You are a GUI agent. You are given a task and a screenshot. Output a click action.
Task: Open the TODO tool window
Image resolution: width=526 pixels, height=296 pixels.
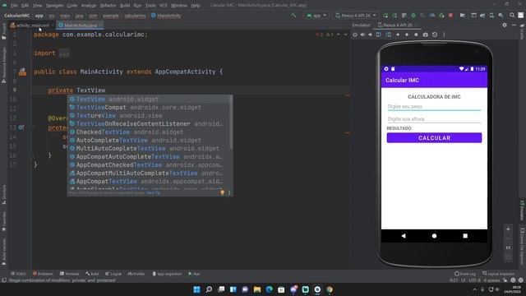click(x=18, y=274)
